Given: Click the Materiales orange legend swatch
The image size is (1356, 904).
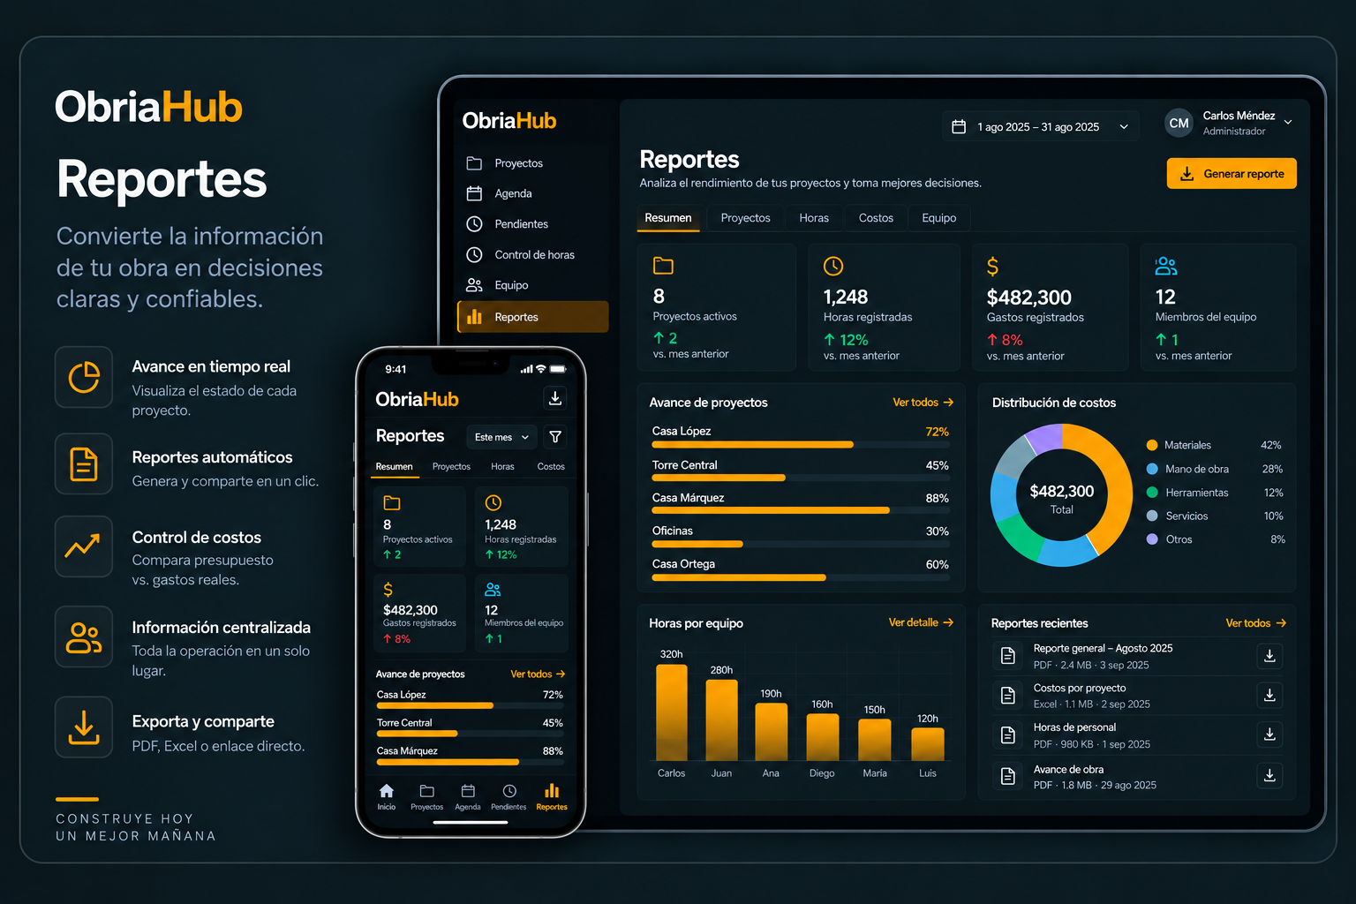Looking at the screenshot, I should click(x=1152, y=445).
